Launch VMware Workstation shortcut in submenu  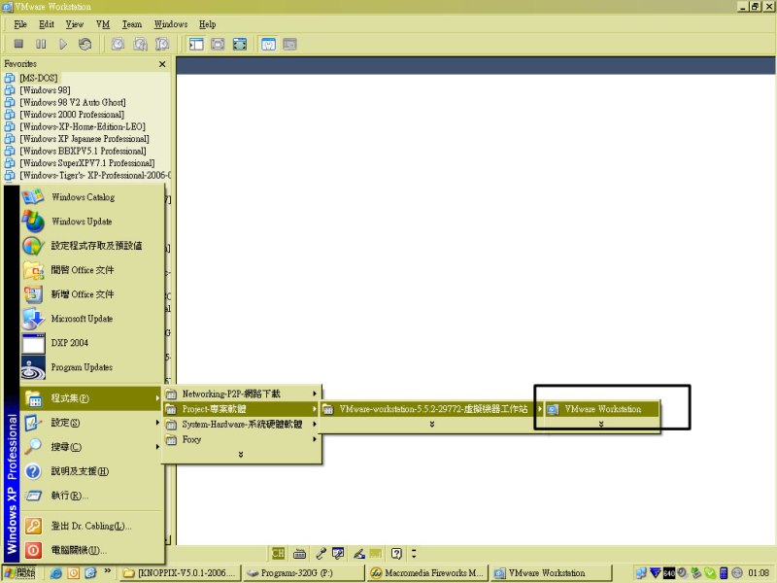[x=602, y=409]
